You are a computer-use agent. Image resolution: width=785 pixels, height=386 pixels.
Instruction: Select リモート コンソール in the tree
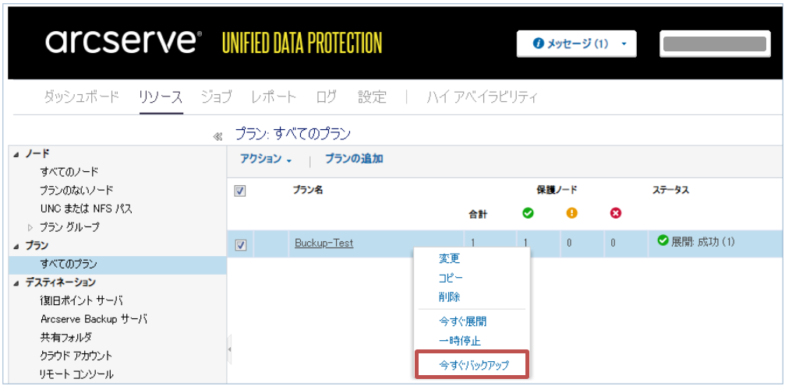(x=76, y=374)
